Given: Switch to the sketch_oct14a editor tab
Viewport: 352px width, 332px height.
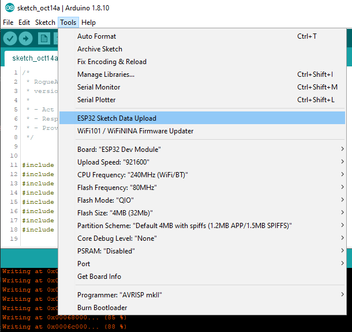Looking at the screenshot, I should click(x=31, y=58).
